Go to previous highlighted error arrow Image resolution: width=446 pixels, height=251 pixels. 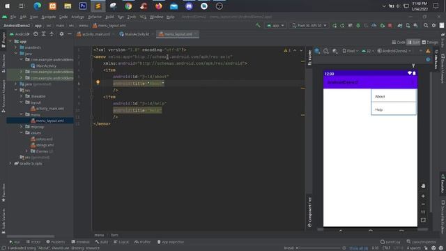(295, 50)
